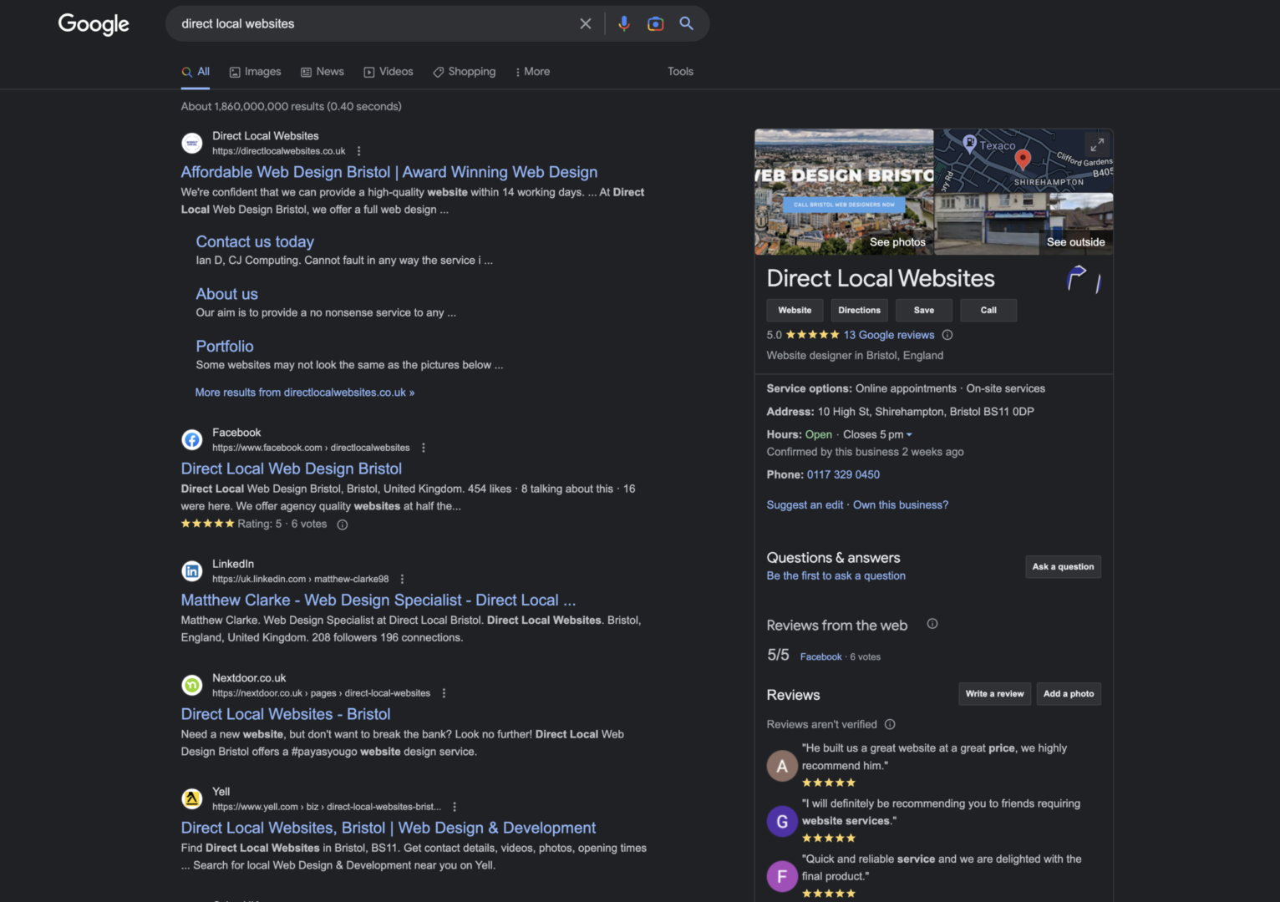Click the info icon next to 13 Google reviews
The image size is (1280, 902).
947,335
